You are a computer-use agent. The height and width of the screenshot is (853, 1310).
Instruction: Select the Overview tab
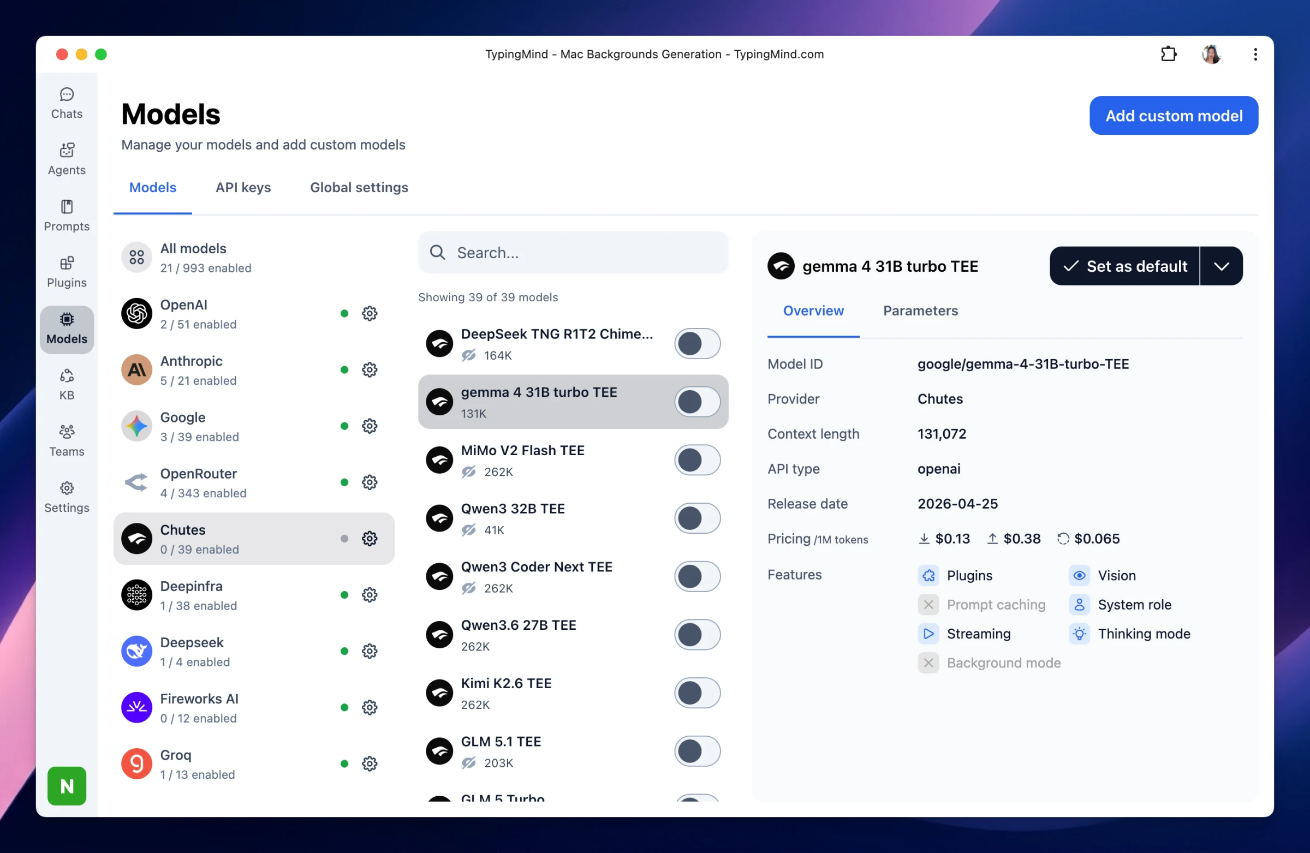(813, 311)
